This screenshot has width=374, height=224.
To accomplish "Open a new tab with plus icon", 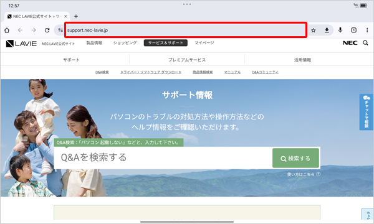I will [x=76, y=16].
